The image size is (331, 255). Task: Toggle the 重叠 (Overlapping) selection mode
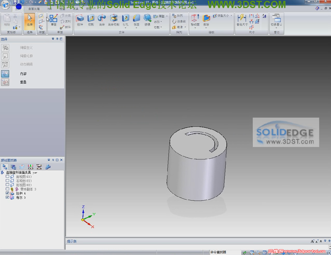pyautogui.click(x=5, y=82)
